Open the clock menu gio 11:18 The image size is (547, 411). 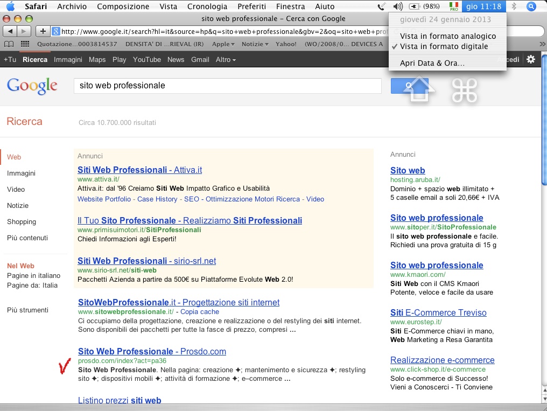tap(483, 6)
